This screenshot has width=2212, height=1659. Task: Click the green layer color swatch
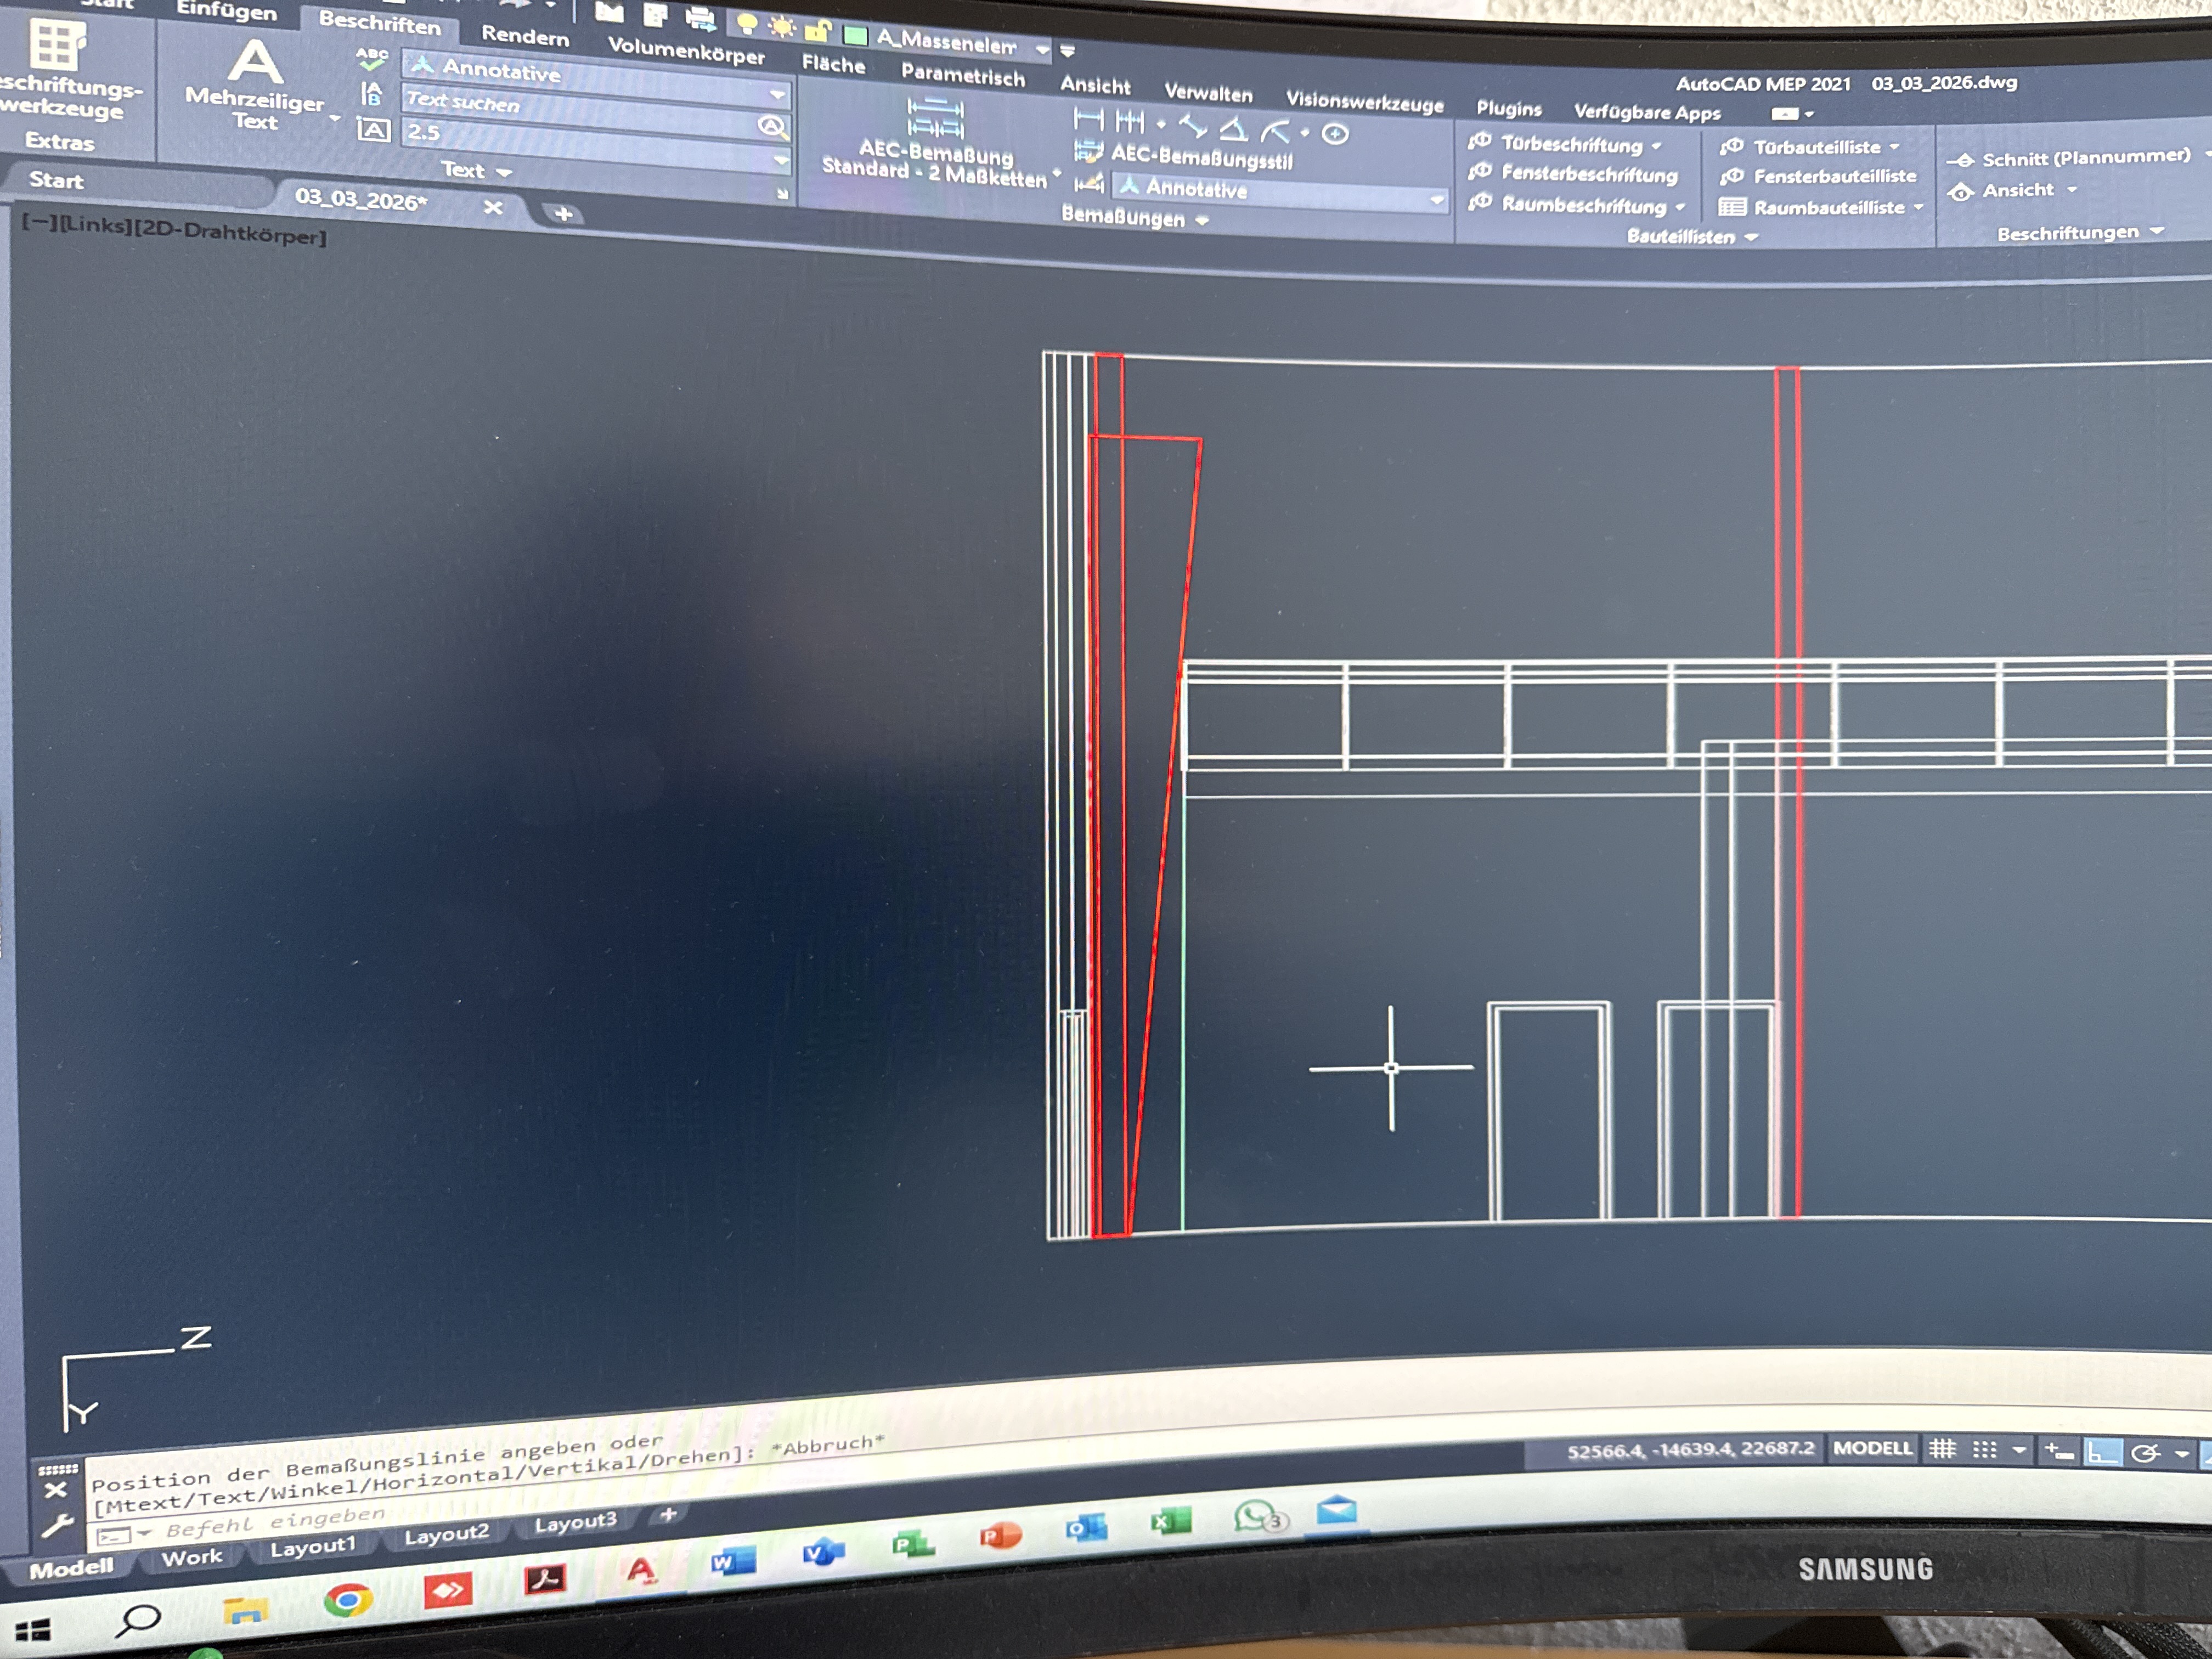855,36
